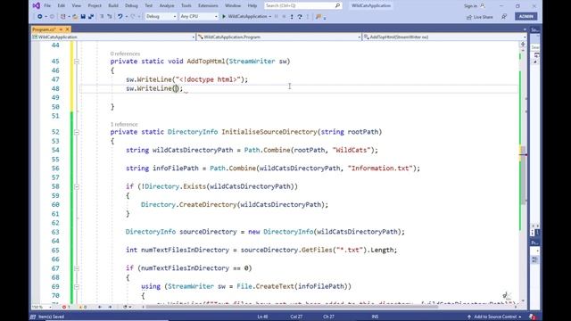This screenshot has height=321, width=571.
Task: Close the Program.cs tab
Action: [68, 29]
